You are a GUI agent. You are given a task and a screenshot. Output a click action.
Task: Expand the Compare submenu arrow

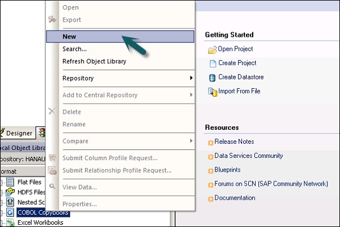(190, 141)
